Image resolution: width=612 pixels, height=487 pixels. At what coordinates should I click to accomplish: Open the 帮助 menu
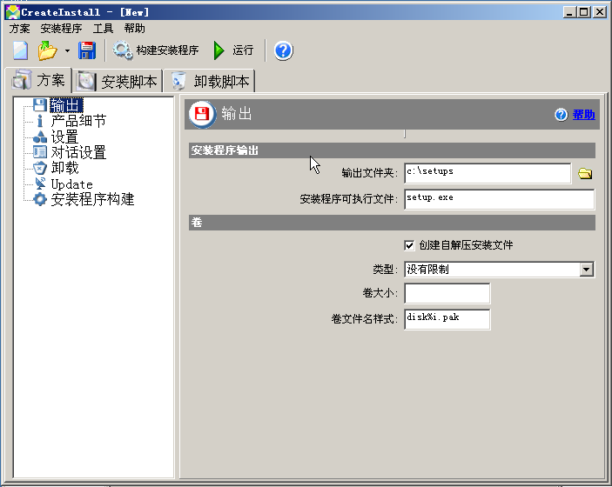[135, 29]
